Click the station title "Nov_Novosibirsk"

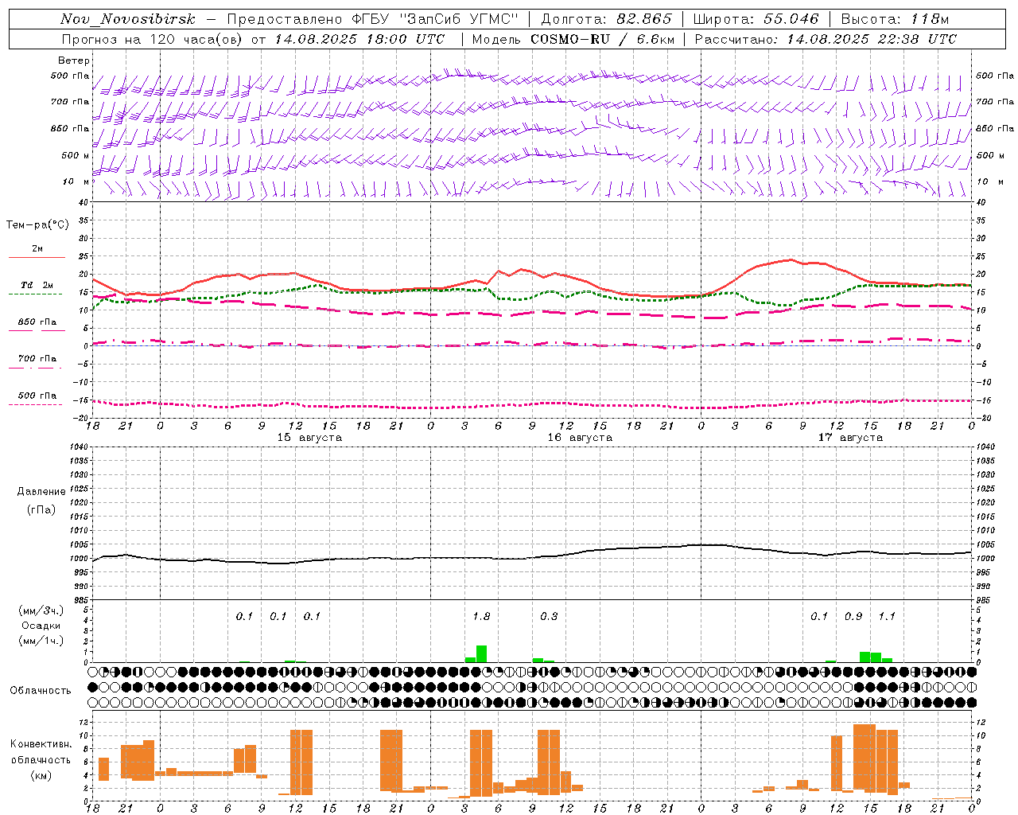[x=128, y=19]
